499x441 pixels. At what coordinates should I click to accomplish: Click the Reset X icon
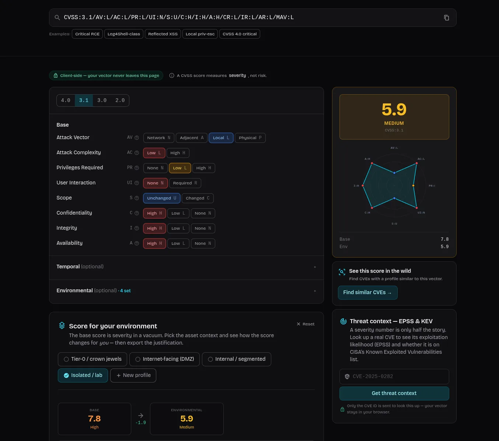[x=299, y=324]
